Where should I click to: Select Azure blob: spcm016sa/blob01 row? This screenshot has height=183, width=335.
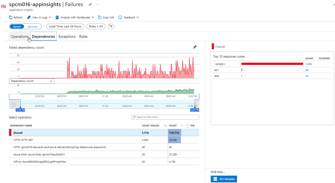(x=104, y=154)
